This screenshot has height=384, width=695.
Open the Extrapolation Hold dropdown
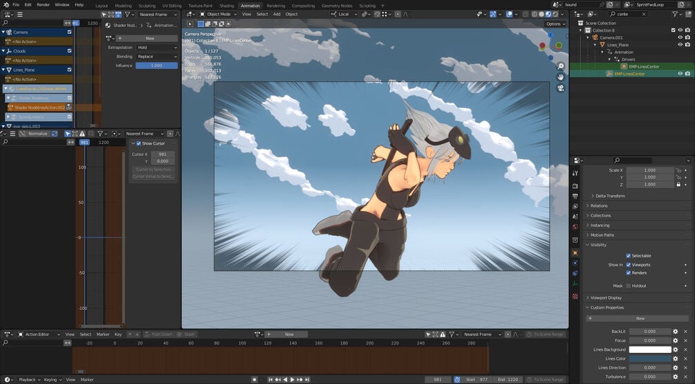(157, 48)
